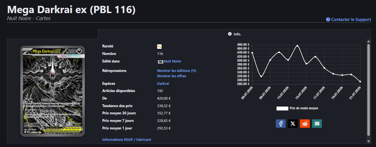376x147 pixels.
Task: Select the 15.07.2026 chart peak point
Action: click(297, 46)
